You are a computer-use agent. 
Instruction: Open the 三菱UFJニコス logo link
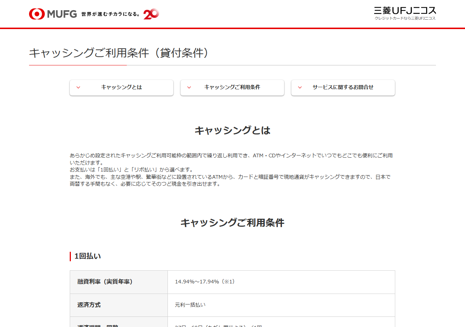tap(405, 13)
